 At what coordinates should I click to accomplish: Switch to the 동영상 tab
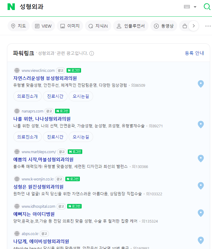pyautogui.click(x=164, y=26)
